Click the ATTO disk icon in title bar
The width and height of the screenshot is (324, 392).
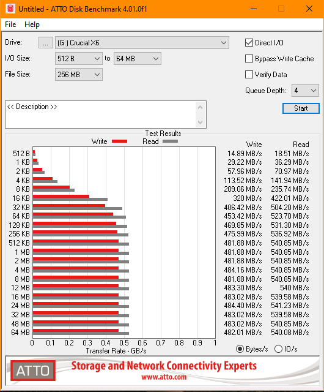[x=10, y=9]
